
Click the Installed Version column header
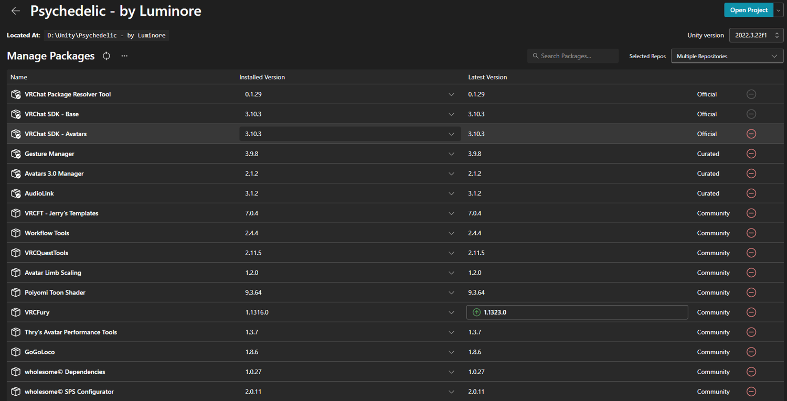262,77
